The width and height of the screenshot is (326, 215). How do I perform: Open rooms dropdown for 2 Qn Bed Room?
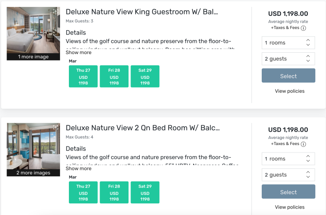tap(288, 159)
